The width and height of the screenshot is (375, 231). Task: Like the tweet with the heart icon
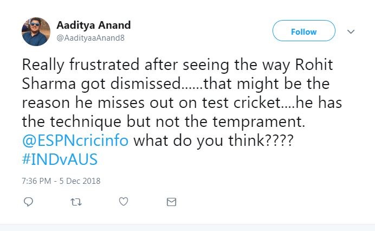[124, 202]
